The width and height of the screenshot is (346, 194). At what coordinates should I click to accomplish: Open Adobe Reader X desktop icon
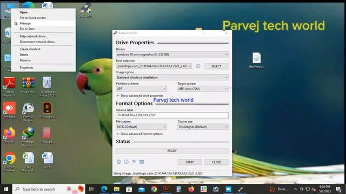[x=9, y=87]
